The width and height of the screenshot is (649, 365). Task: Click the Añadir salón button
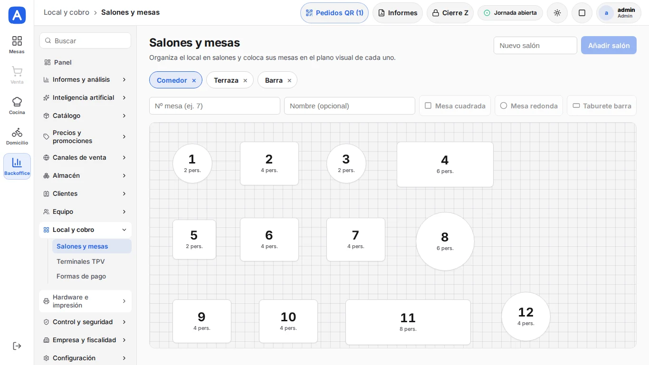pyautogui.click(x=609, y=46)
